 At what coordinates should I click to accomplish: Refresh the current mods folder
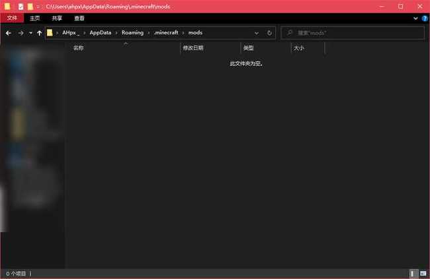point(269,32)
